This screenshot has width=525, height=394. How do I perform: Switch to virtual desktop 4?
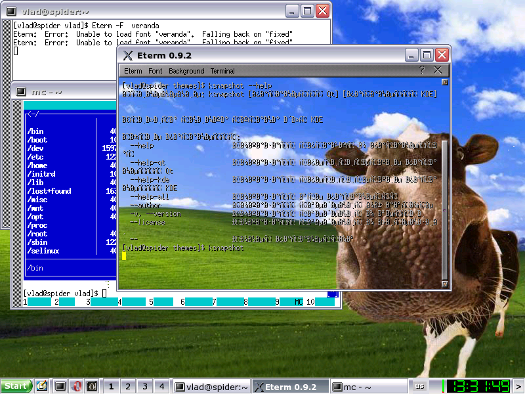[161, 386]
